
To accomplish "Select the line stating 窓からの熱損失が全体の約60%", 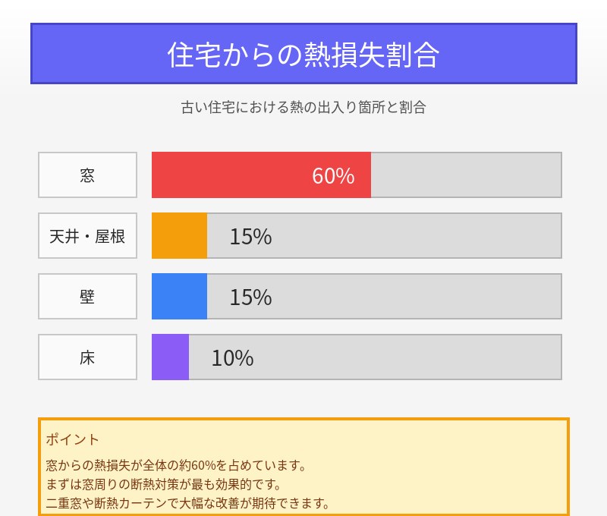I will coord(175,464).
